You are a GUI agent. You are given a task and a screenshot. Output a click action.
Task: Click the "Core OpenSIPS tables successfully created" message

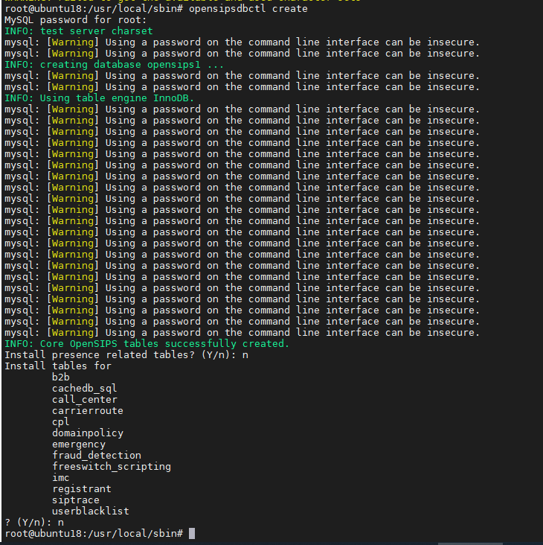(x=147, y=344)
